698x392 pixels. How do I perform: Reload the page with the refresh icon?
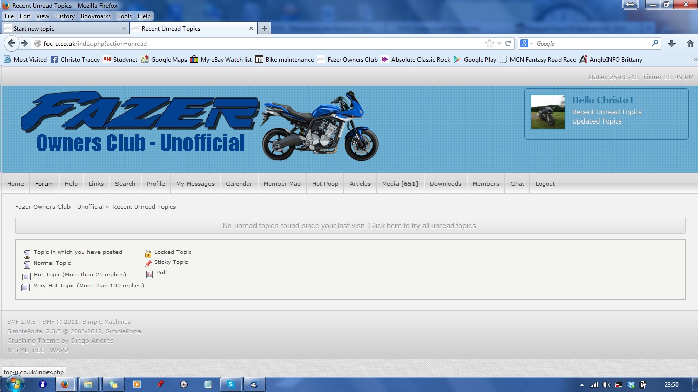[508, 44]
